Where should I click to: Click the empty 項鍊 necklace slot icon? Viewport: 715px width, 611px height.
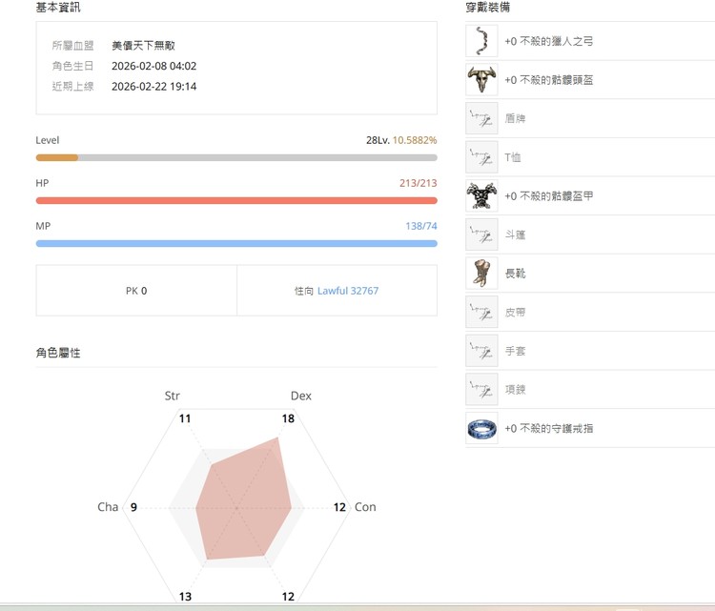pos(482,390)
